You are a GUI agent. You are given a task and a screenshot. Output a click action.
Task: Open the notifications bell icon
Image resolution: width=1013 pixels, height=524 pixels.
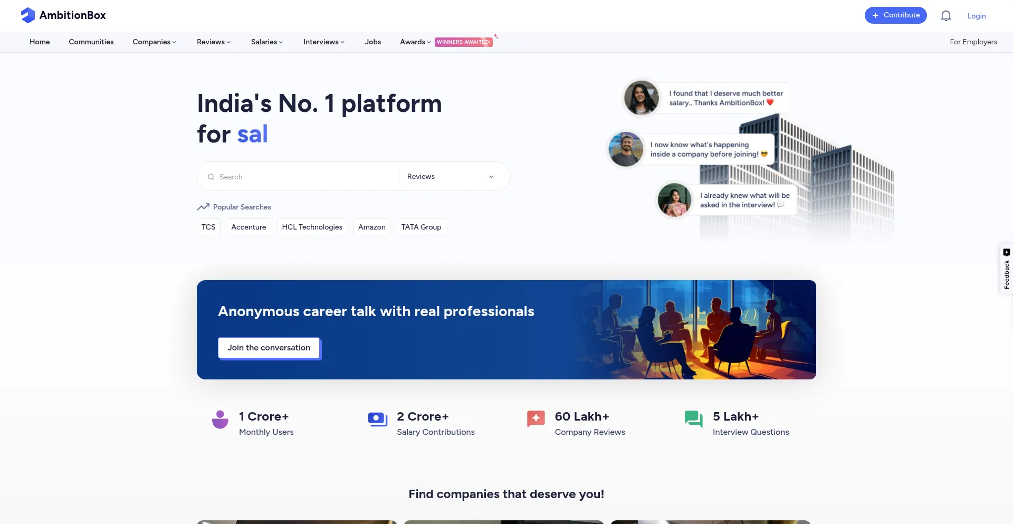pos(945,16)
